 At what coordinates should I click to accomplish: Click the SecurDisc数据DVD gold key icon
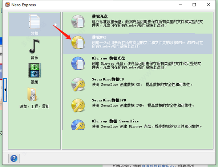pyautogui.click(x=78, y=105)
